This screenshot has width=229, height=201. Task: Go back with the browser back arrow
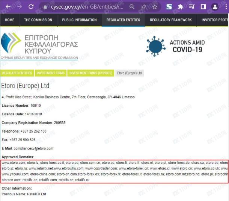point(8,7)
